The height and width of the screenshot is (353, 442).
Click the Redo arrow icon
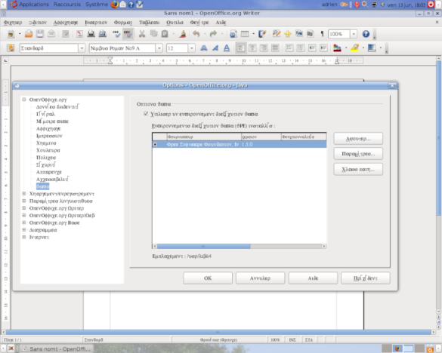[x=213, y=34]
